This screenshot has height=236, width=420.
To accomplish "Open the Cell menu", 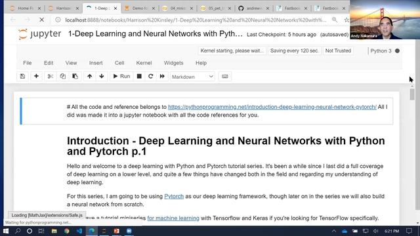I will 119,63.
